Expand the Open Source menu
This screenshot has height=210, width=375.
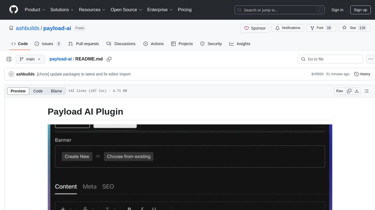point(126,10)
